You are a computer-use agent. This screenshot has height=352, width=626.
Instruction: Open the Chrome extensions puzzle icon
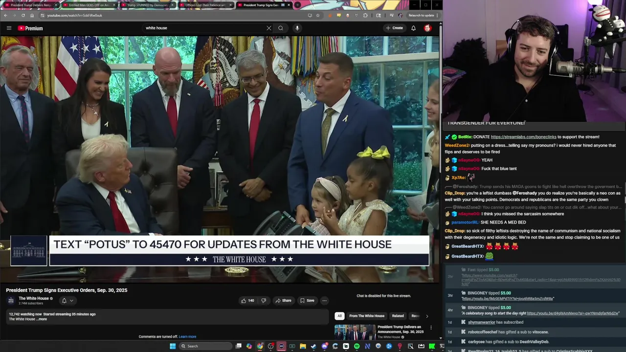pyautogui.click(x=365, y=15)
